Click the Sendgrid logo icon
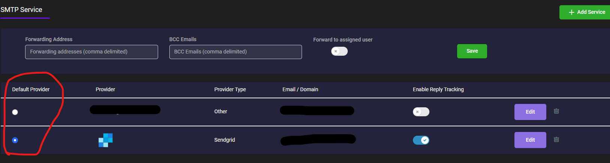Screen dimensions: 610x163 coord(106,140)
